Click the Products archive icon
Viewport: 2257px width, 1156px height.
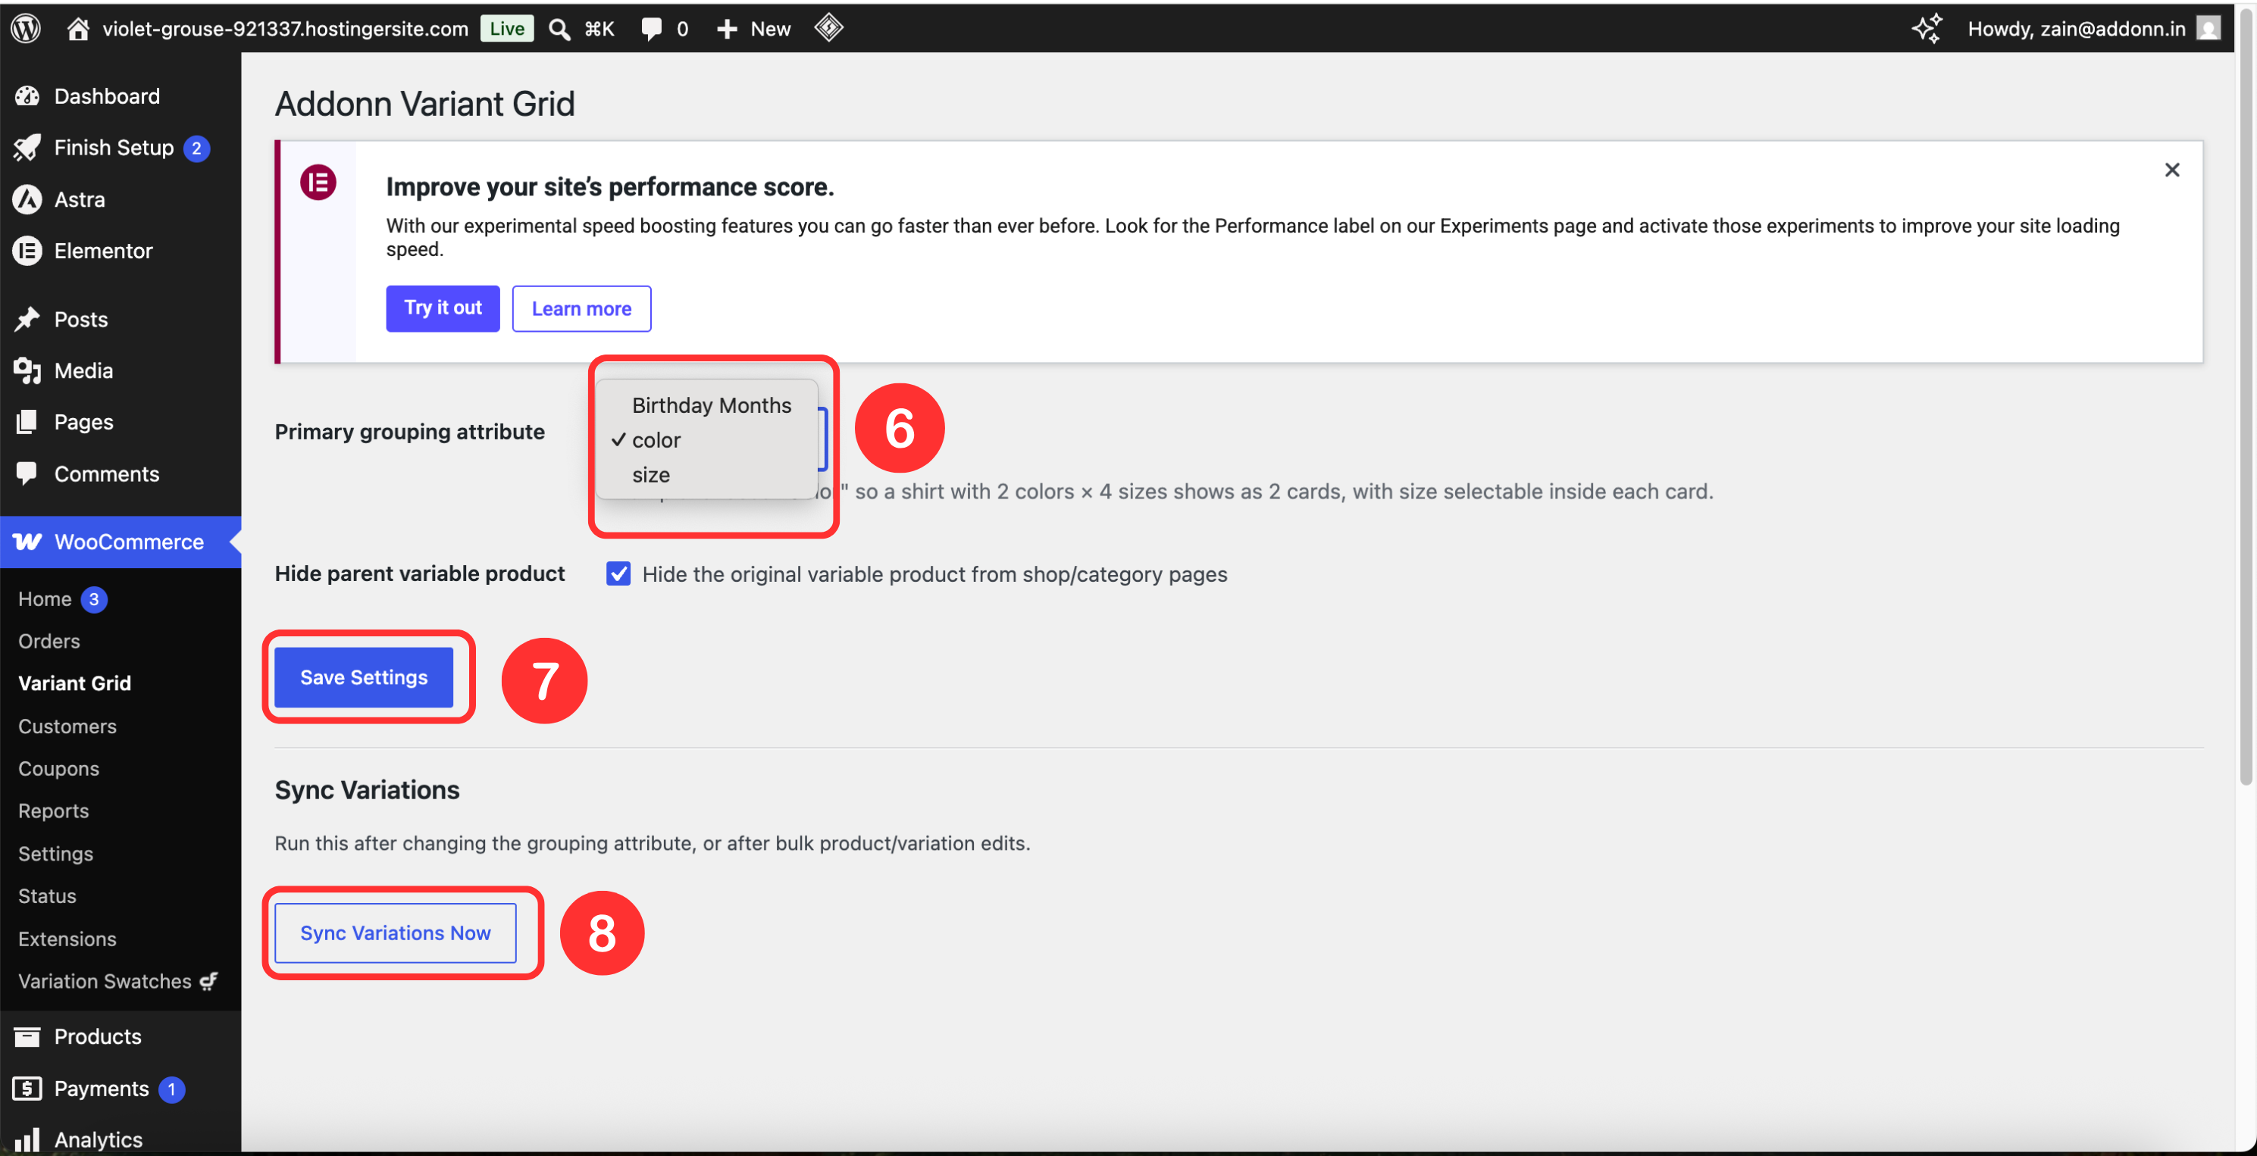pyautogui.click(x=27, y=1037)
